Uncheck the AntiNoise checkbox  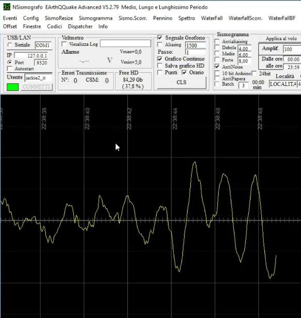point(217,66)
